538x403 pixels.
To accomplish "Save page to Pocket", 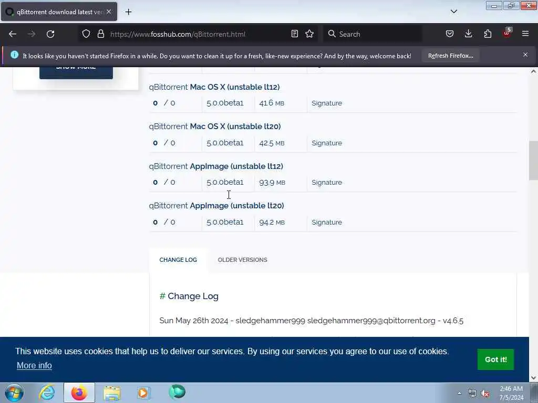I will tap(450, 34).
